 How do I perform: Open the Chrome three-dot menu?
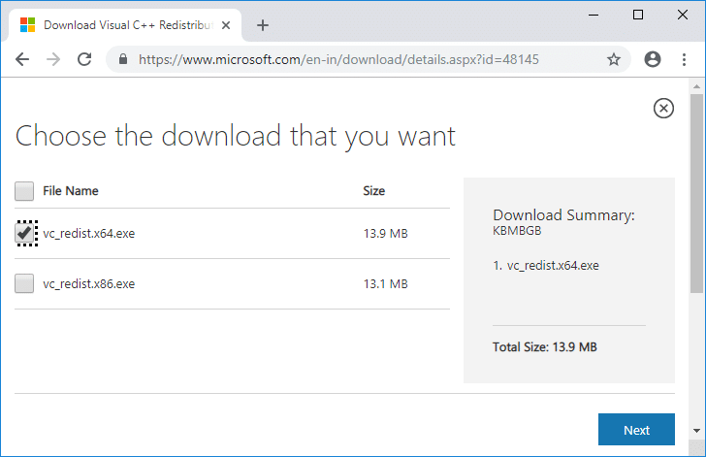[684, 59]
